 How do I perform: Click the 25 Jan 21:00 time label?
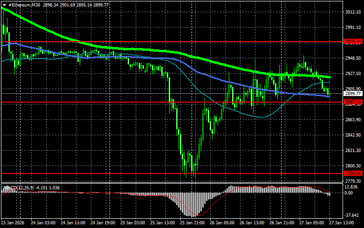coord(192,223)
